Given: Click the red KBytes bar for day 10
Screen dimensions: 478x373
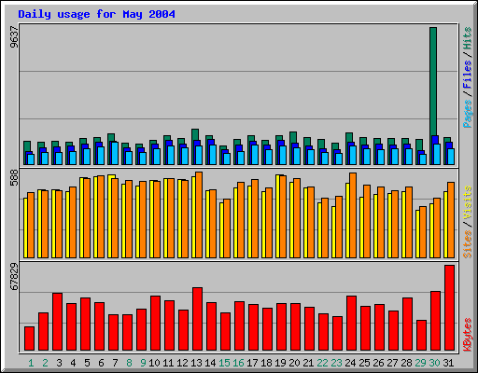Looking at the screenshot, I should pyautogui.click(x=155, y=324).
